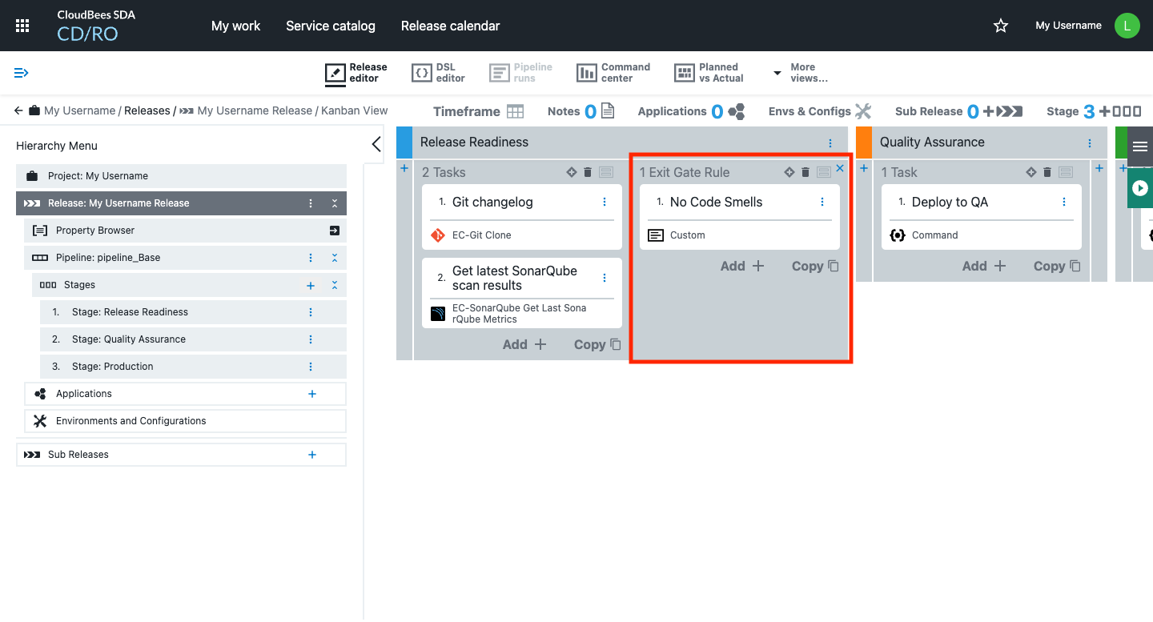This screenshot has width=1153, height=622.
Task: Open the Command center view
Action: [x=613, y=73]
